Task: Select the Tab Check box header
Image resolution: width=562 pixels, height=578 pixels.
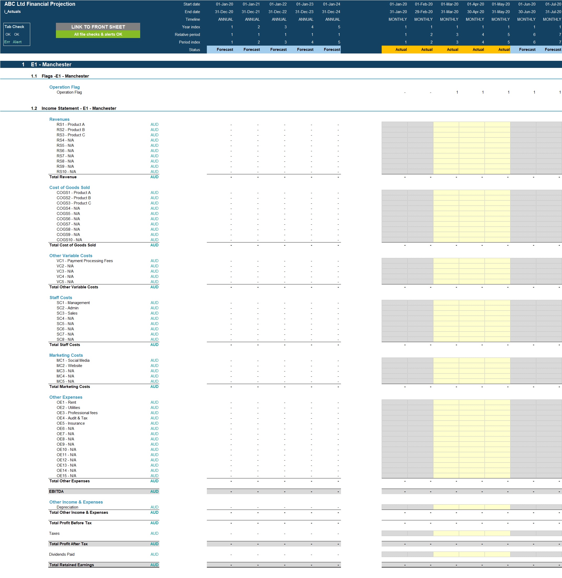Action: pos(14,26)
